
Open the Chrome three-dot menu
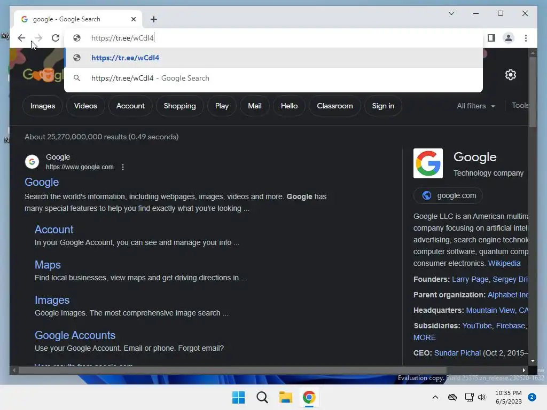[x=526, y=38]
